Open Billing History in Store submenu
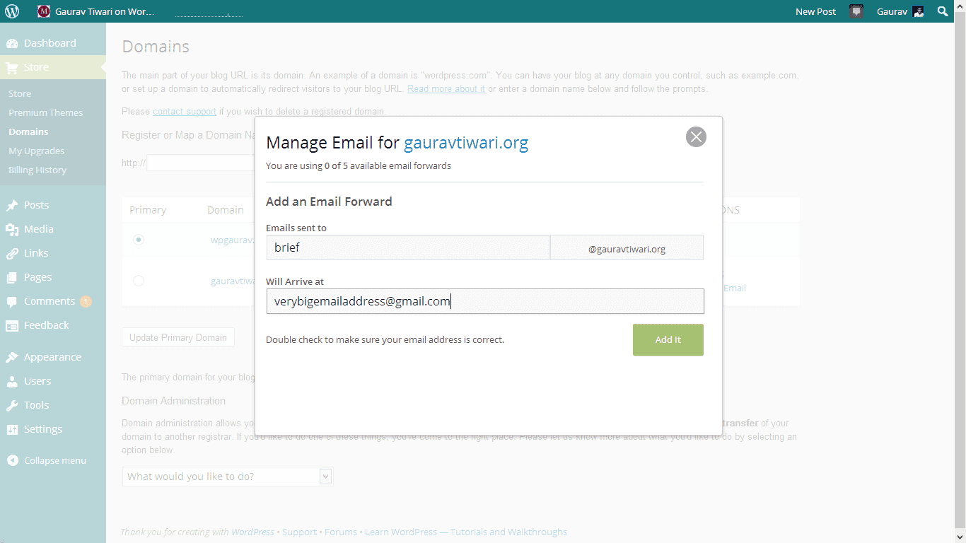Image resolution: width=966 pixels, height=543 pixels. 37,170
